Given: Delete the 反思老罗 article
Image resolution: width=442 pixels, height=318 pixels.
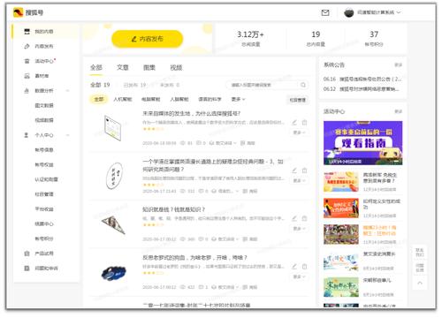Looking at the screenshot, I should point(304,267).
